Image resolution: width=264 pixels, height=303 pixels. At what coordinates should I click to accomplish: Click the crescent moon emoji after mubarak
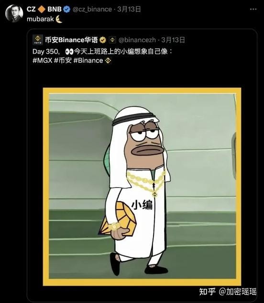pyautogui.click(x=59, y=19)
